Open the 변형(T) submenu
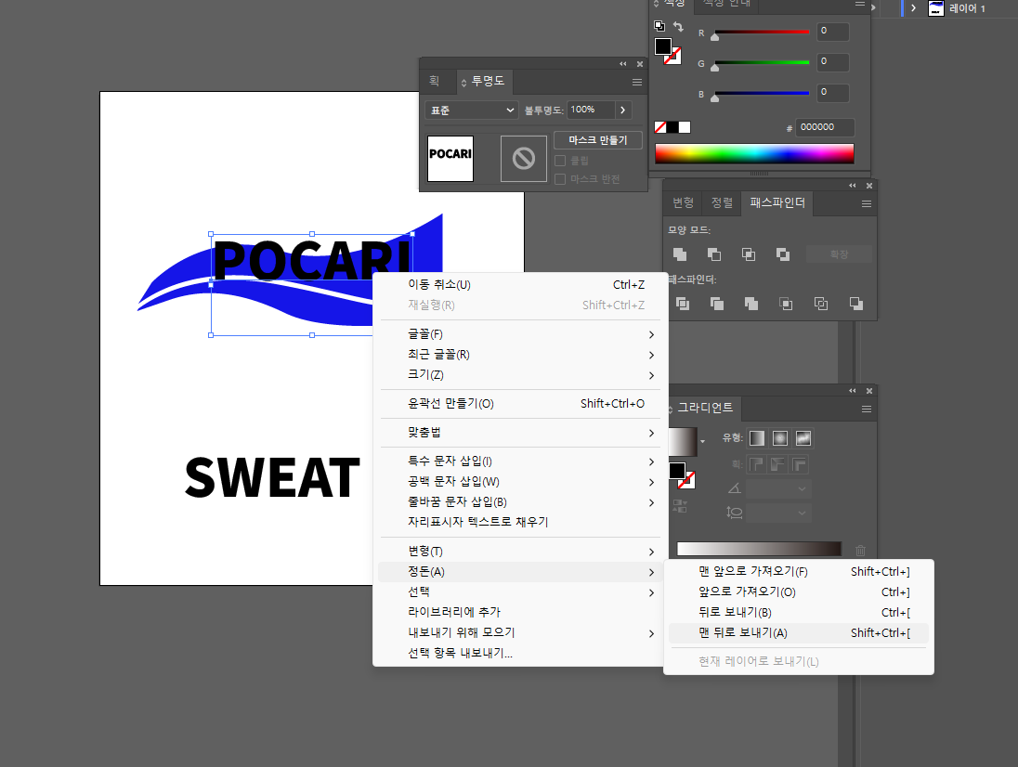The image size is (1018, 767). click(x=519, y=552)
